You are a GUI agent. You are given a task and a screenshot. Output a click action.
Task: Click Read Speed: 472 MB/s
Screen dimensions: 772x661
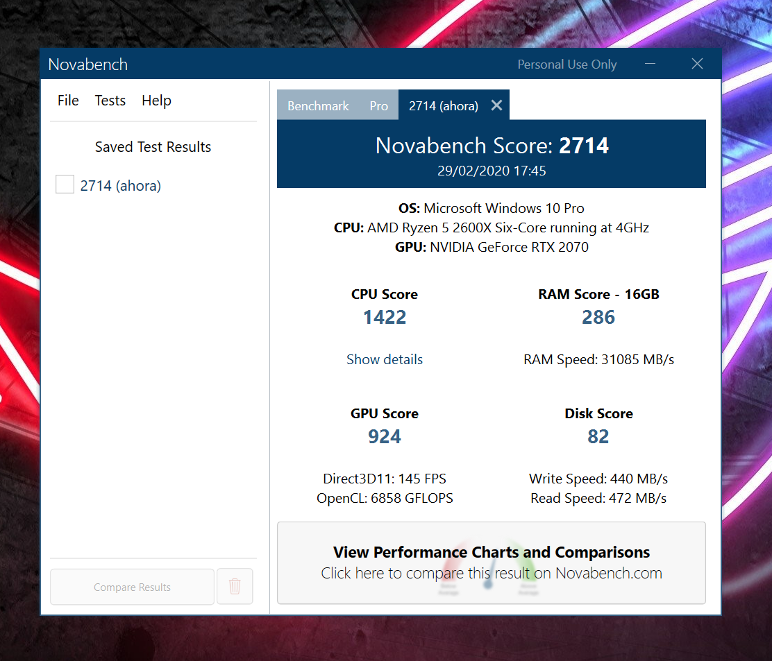pyautogui.click(x=598, y=498)
